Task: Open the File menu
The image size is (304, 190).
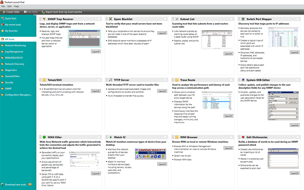Action: [3, 6]
